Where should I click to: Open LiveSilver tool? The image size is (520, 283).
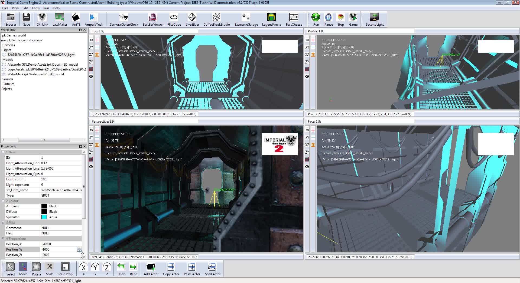[x=192, y=19]
